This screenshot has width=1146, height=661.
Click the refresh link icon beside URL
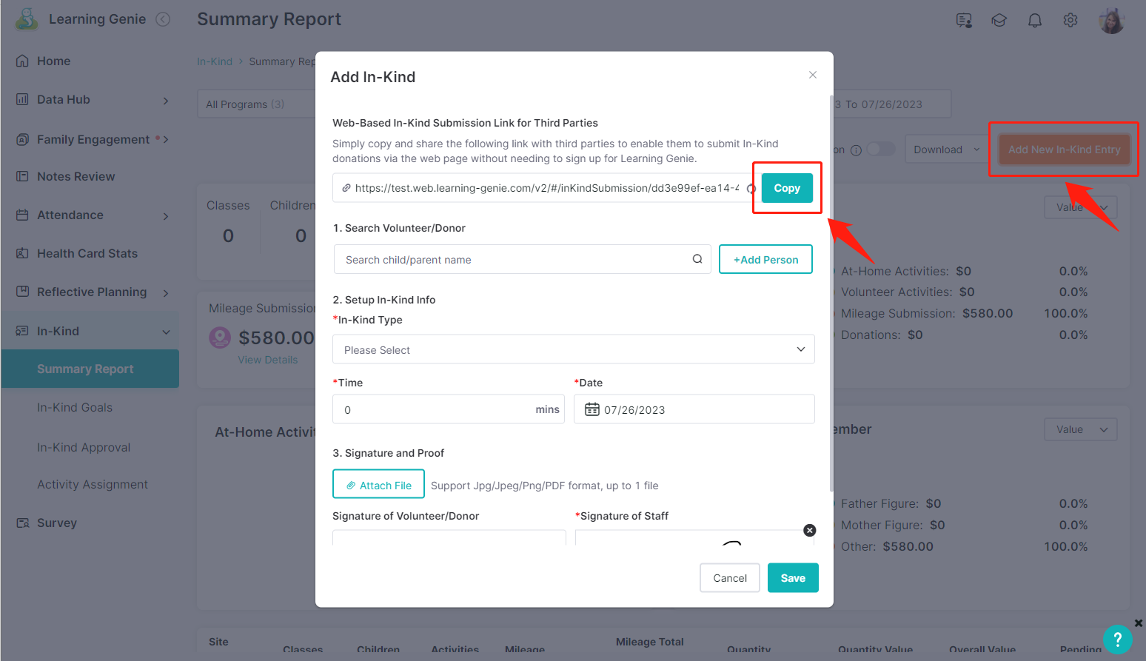[x=751, y=189]
